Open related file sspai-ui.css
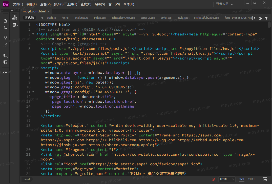This screenshot has width=272, height=184. [148, 18]
